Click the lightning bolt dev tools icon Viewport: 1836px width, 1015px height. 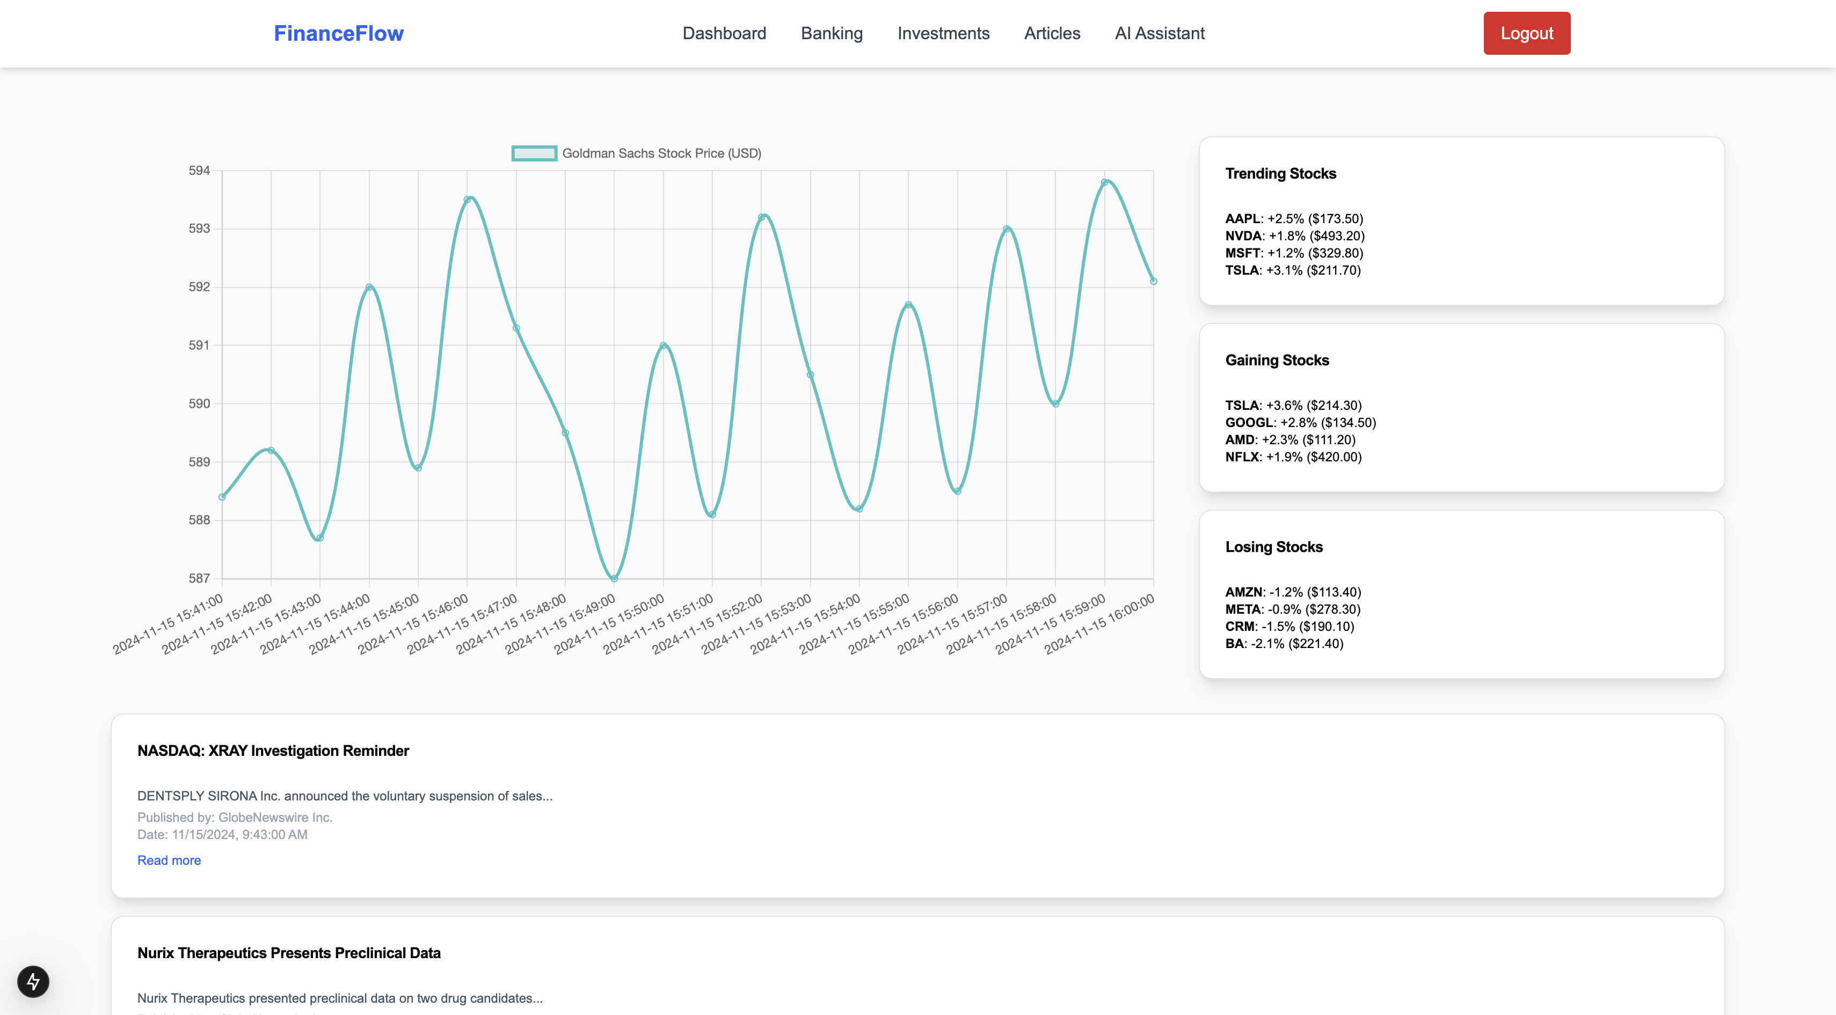33,982
